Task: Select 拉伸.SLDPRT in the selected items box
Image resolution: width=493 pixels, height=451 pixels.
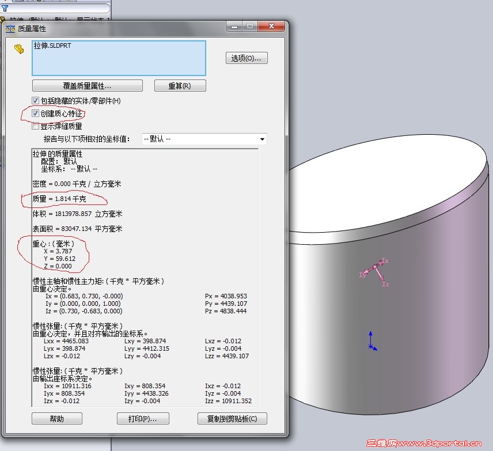Action: 52,46
